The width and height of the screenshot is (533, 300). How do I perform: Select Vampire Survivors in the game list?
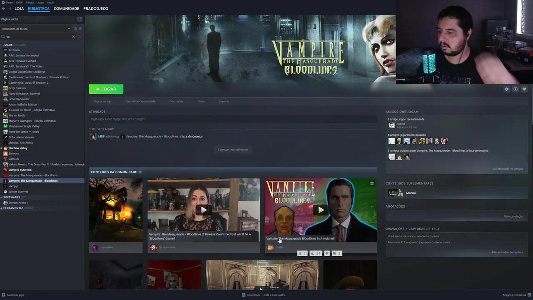(x=20, y=170)
